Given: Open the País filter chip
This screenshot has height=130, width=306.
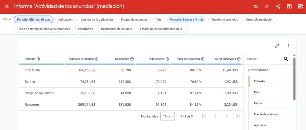Looking at the screenshot, I should coord(158,19).
